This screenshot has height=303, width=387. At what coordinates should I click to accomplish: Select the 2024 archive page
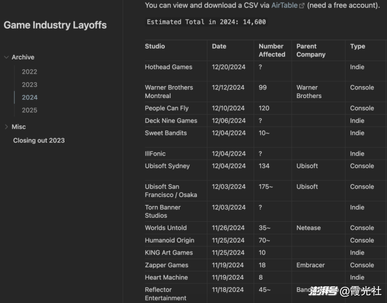pyautogui.click(x=30, y=97)
